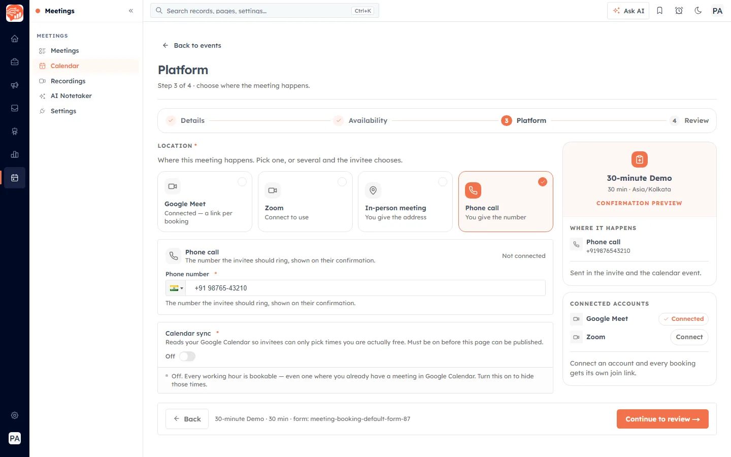Deselect the Phone call location option
The height and width of the screenshot is (457, 731).
tap(506, 202)
